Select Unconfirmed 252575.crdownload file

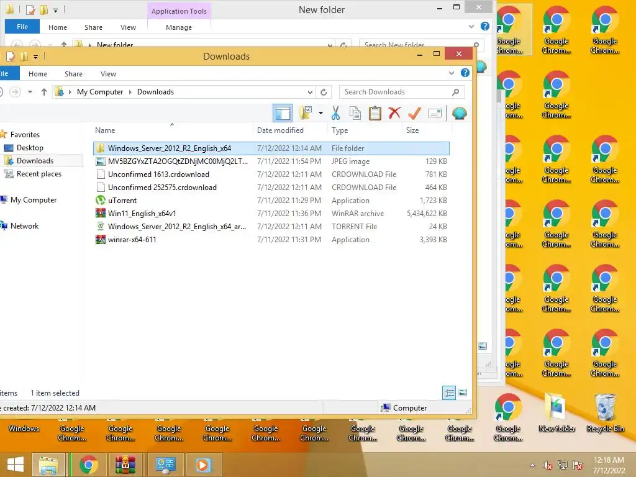point(271,188)
